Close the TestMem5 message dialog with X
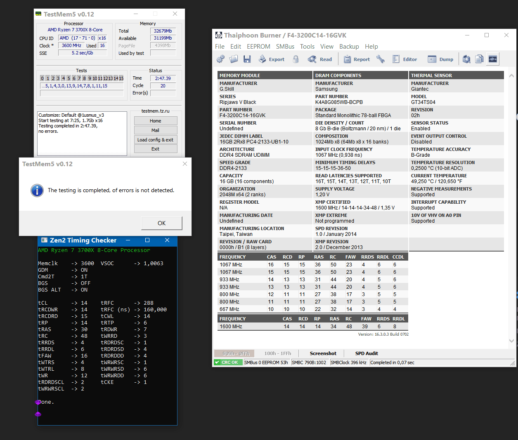The height and width of the screenshot is (440, 518). click(x=184, y=164)
